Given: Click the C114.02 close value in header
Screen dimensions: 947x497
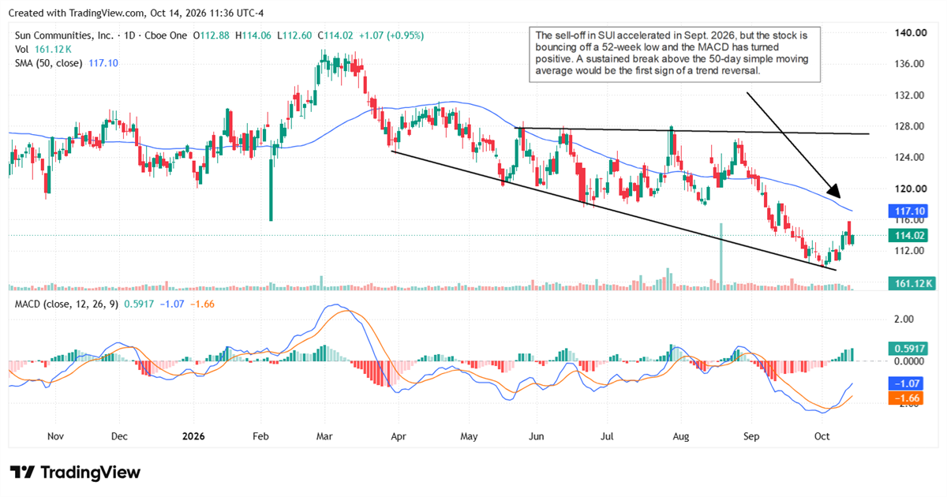Looking at the screenshot, I should 335,35.
